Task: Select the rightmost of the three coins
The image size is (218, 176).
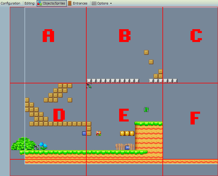Action: 132,133
